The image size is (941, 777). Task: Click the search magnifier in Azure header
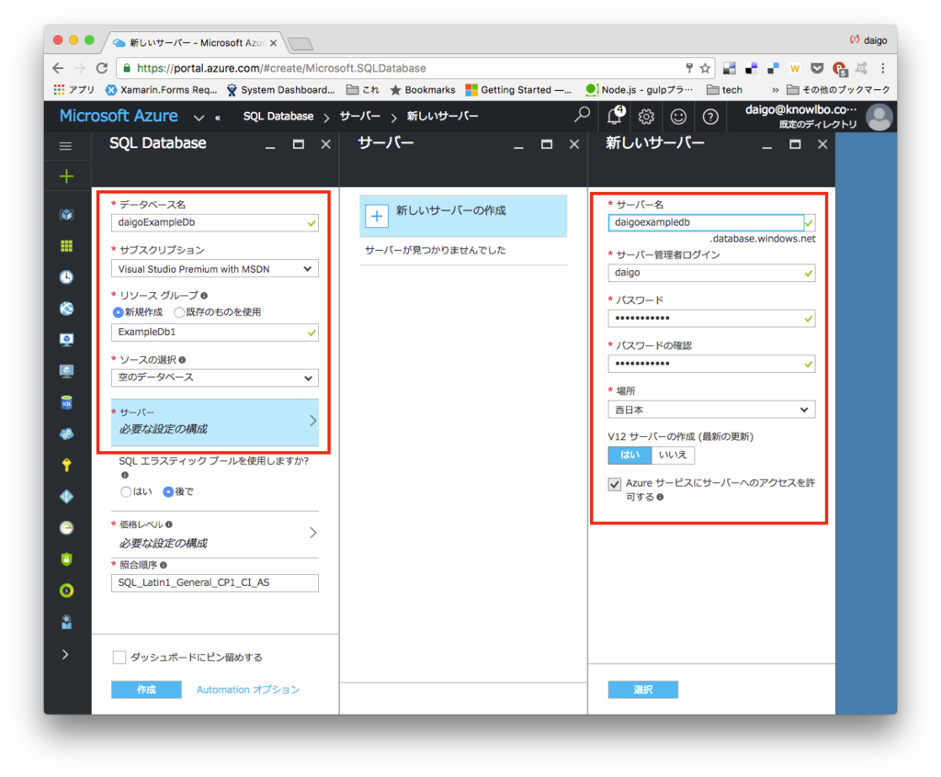click(582, 115)
